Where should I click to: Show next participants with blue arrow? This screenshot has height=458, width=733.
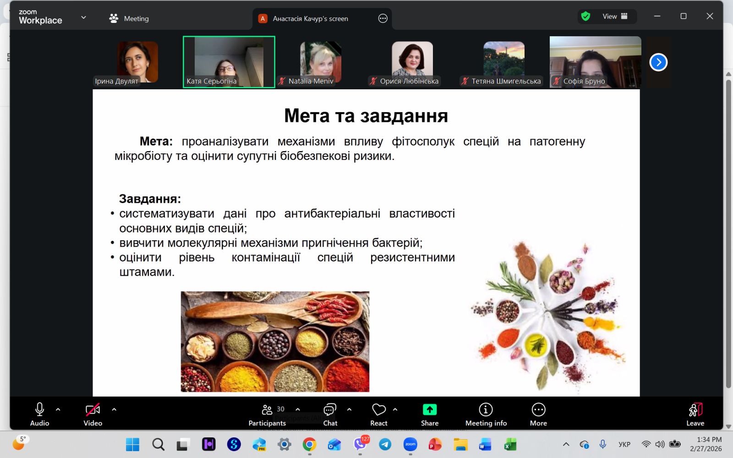click(x=658, y=62)
